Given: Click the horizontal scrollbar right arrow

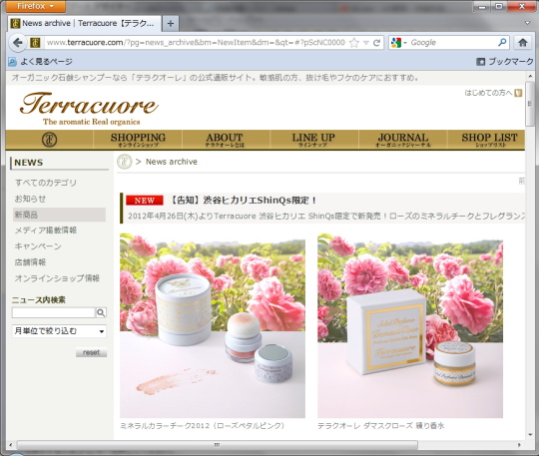Looking at the screenshot, I should [x=519, y=445].
